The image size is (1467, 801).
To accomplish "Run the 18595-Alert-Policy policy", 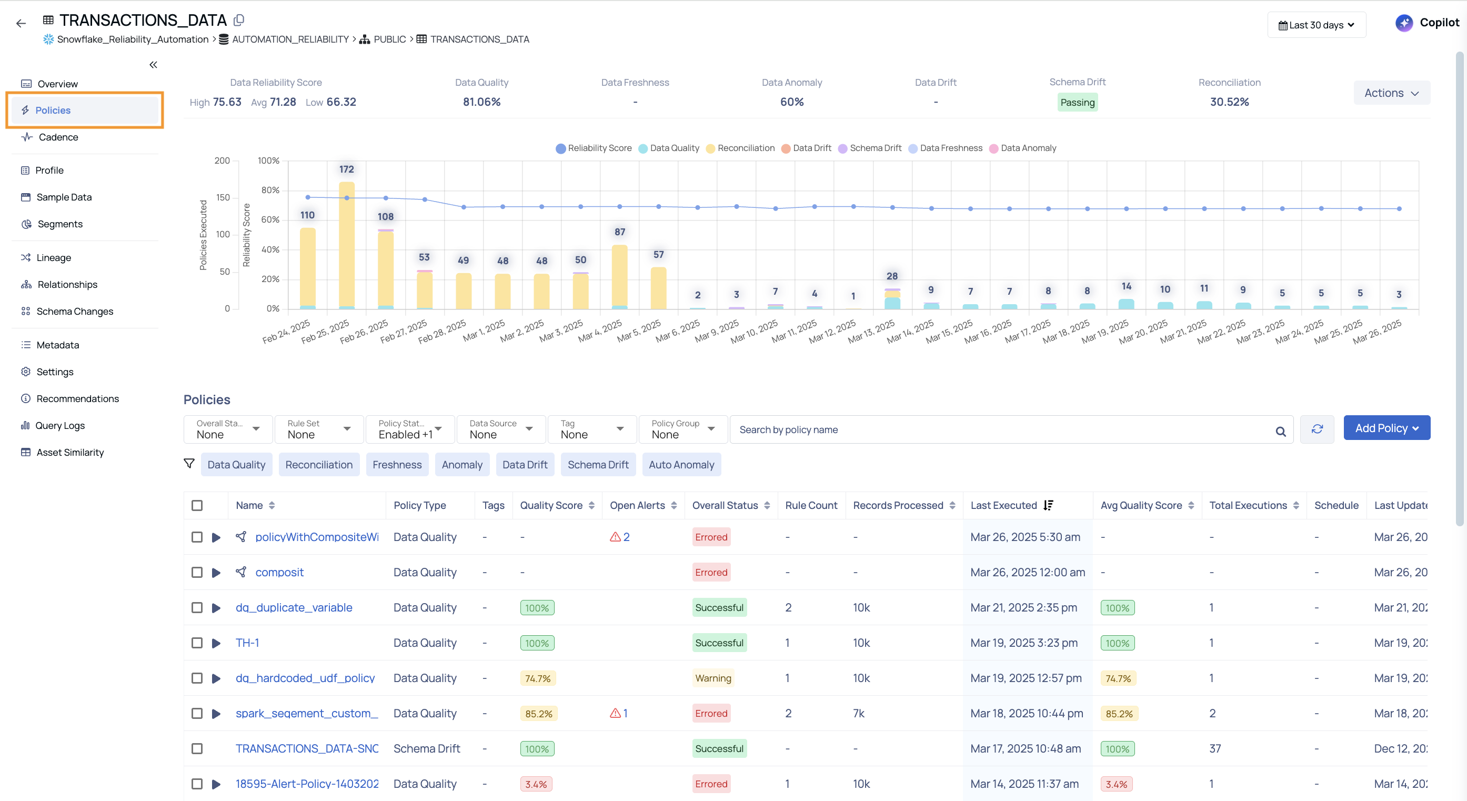I will point(216,785).
